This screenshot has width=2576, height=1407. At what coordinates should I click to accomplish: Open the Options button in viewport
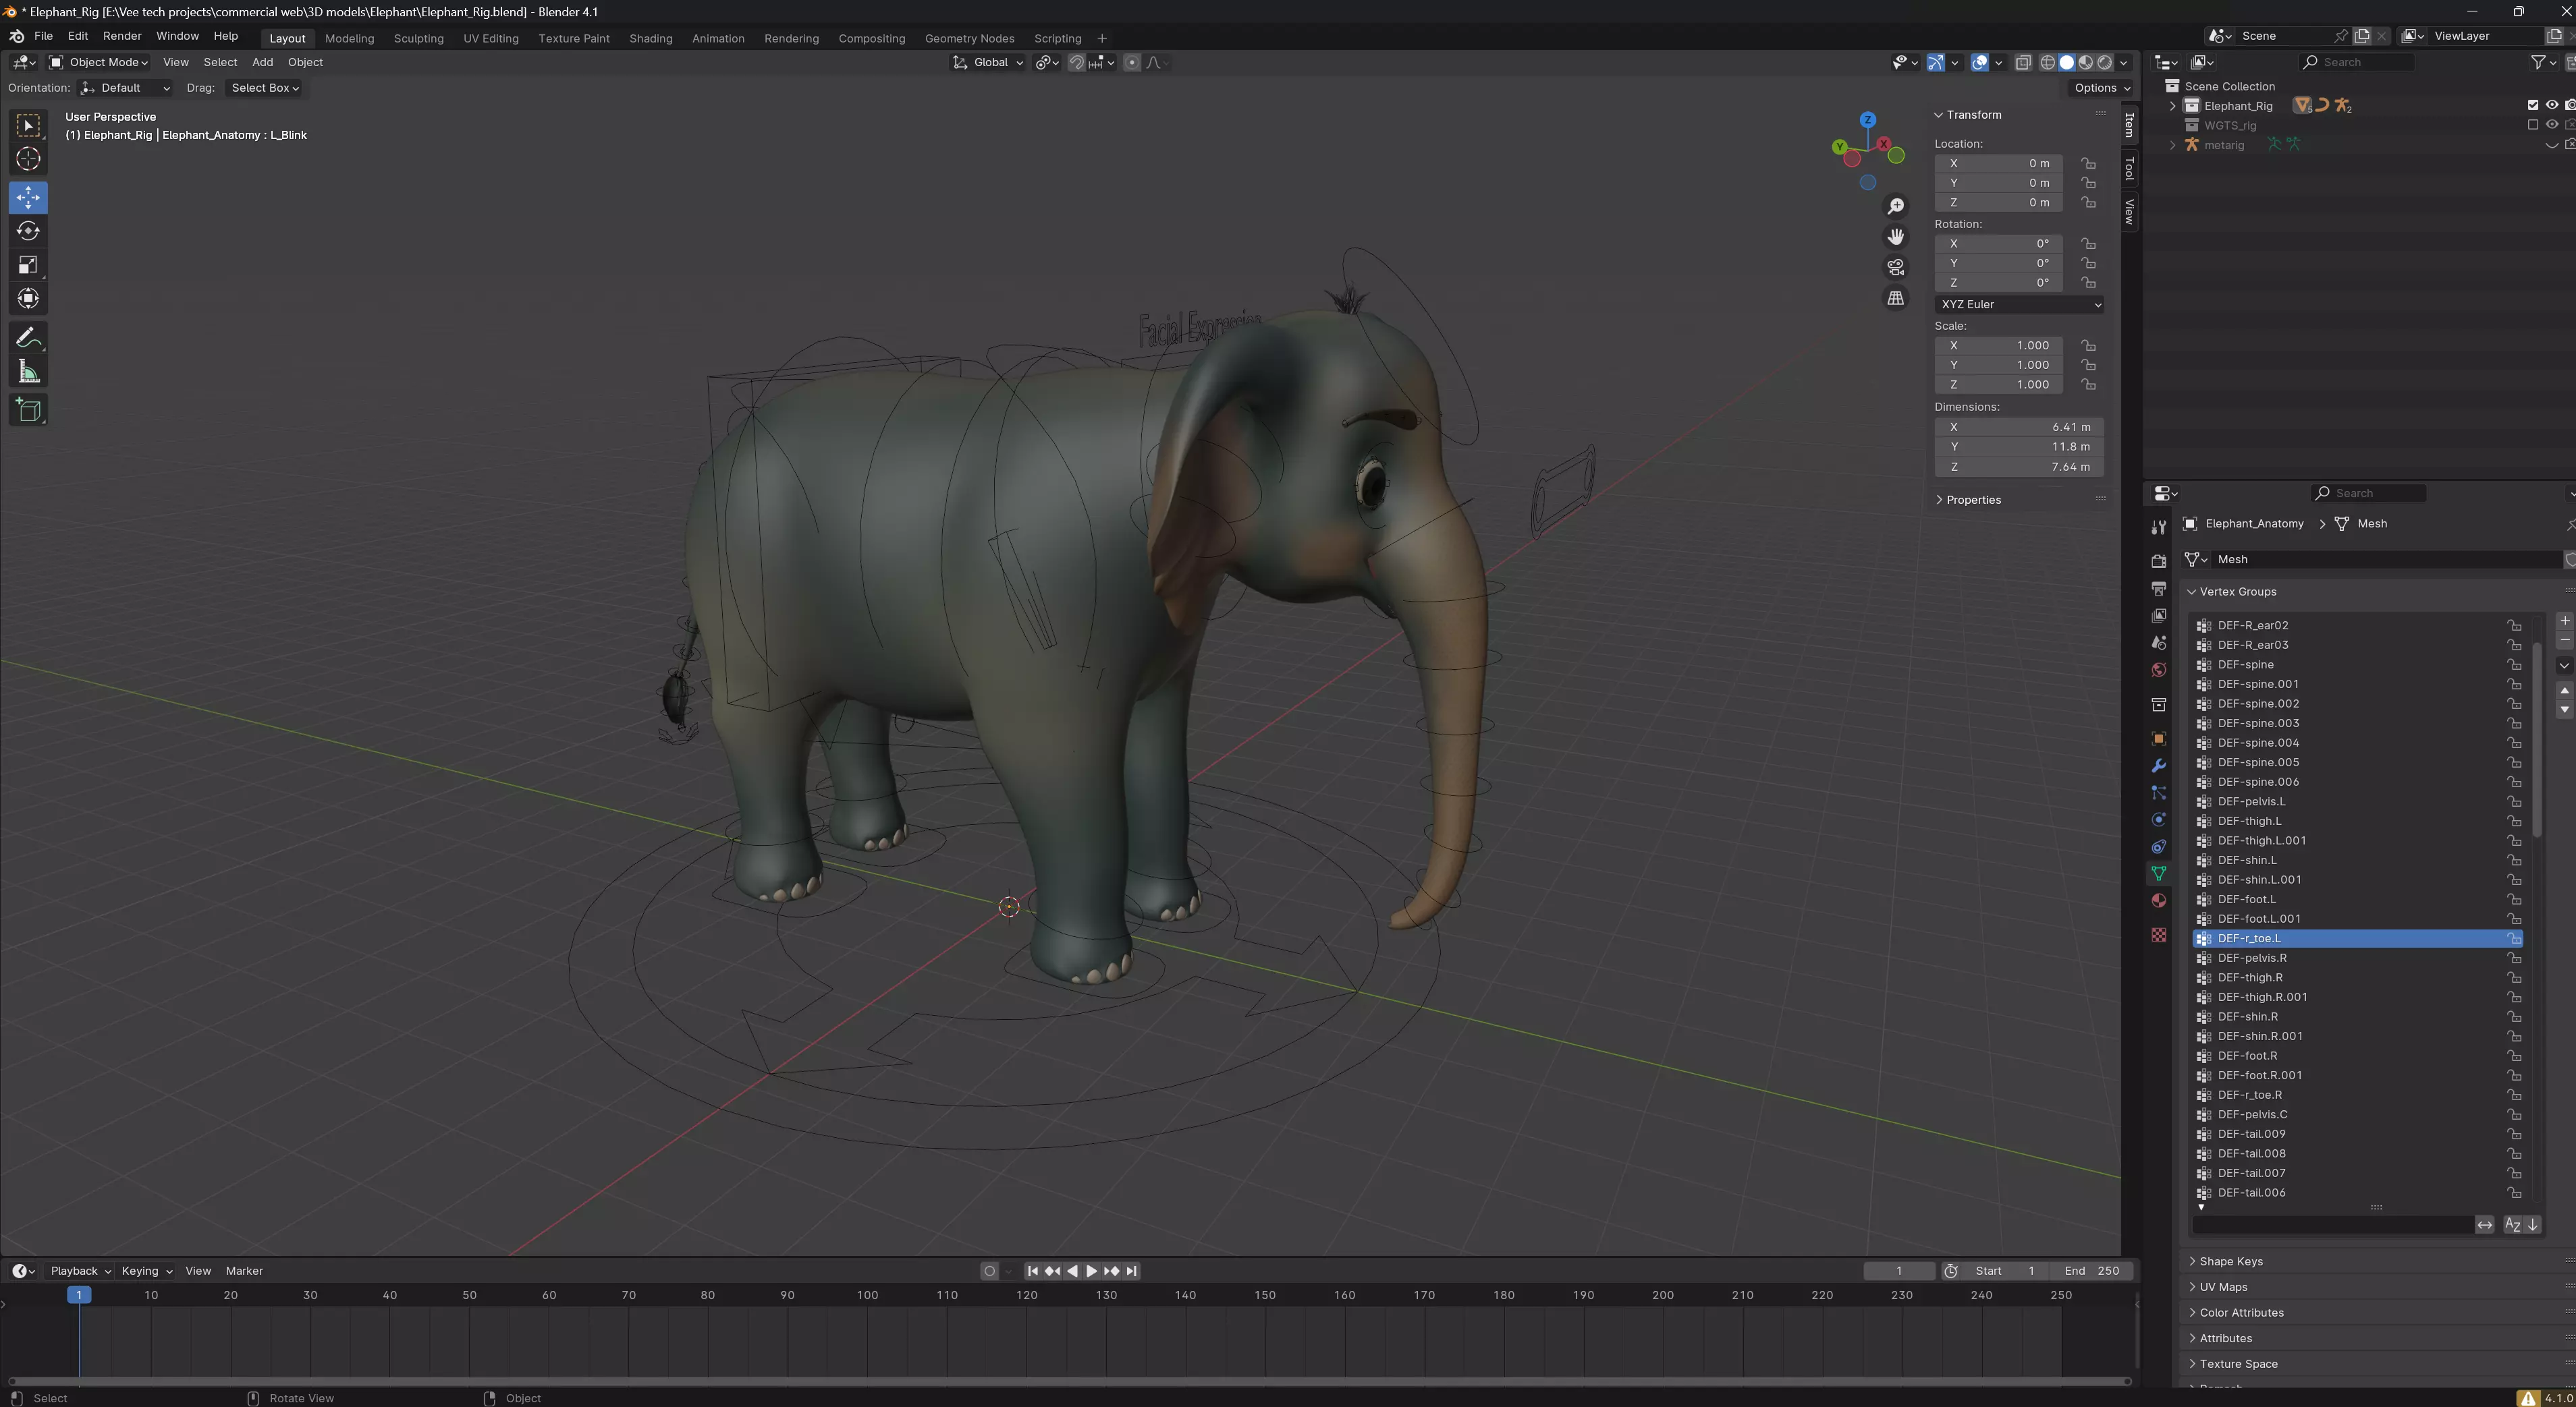[x=2102, y=88]
